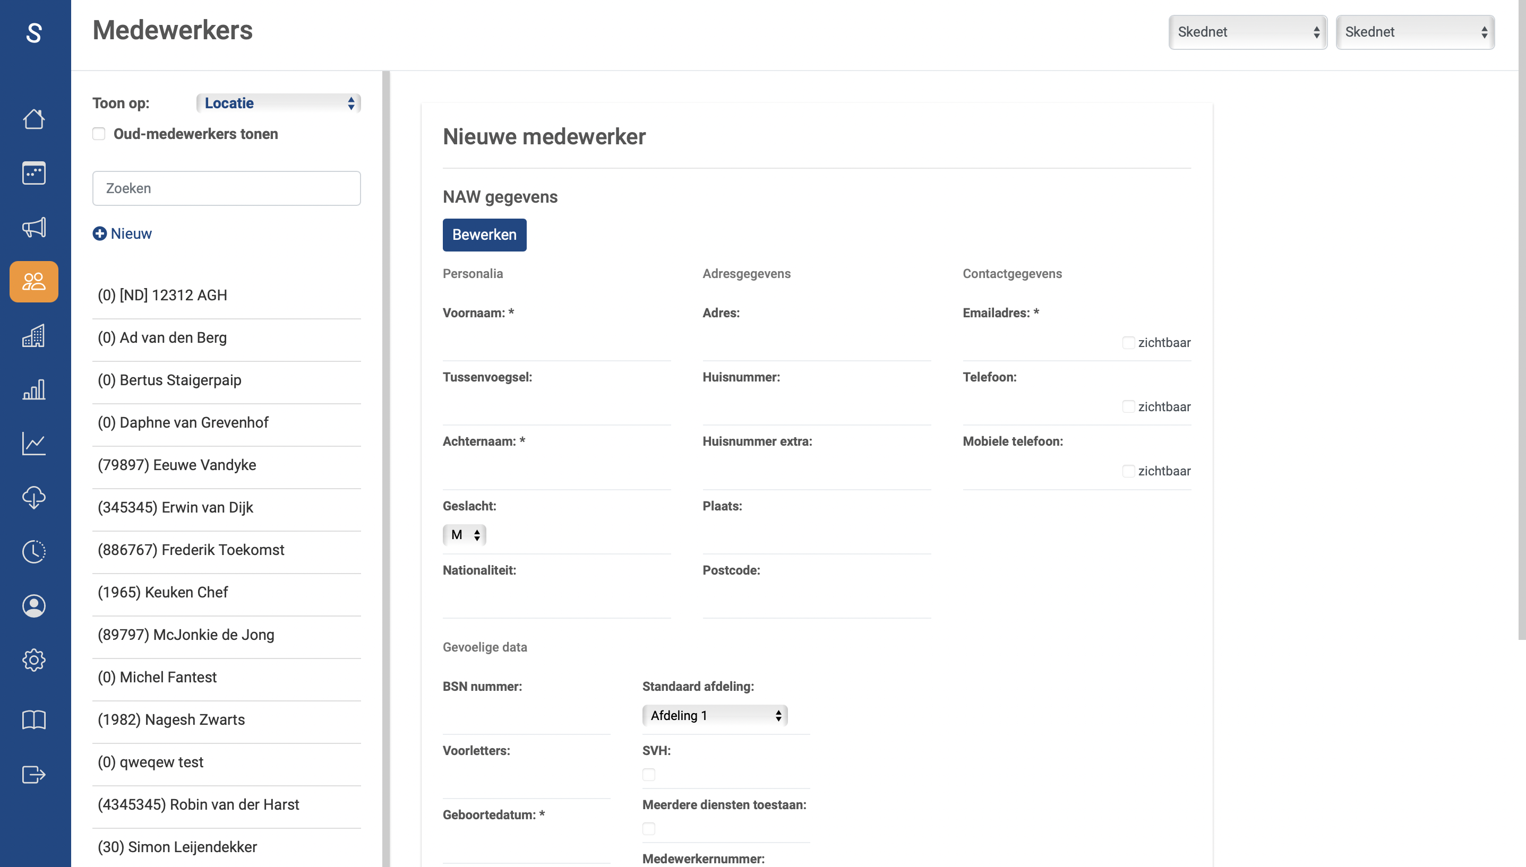This screenshot has width=1526, height=867.
Task: Open the clock time registration icon
Action: pos(34,552)
